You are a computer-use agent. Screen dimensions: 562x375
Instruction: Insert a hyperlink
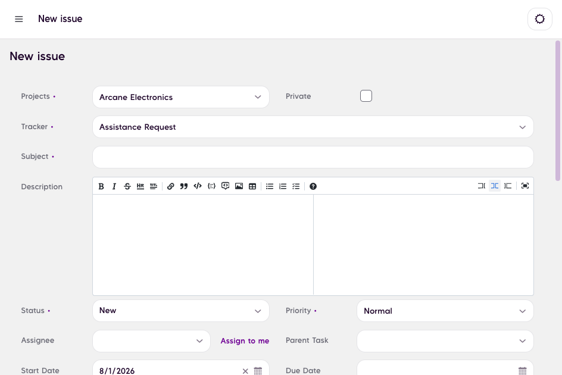[x=171, y=186]
